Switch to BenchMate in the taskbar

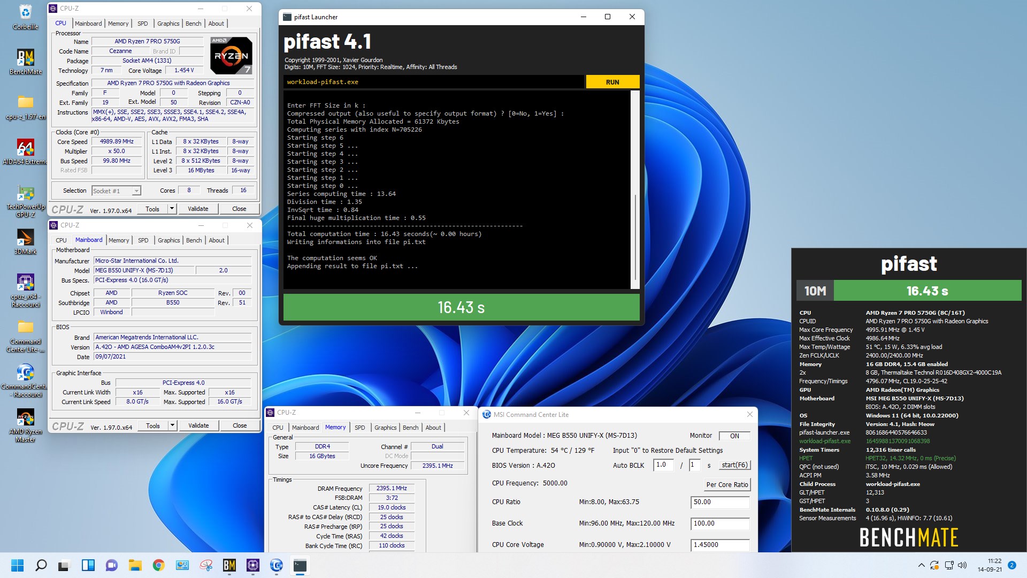[x=229, y=565]
